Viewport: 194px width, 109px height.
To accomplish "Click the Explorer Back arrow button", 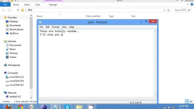I will pos(4,10).
